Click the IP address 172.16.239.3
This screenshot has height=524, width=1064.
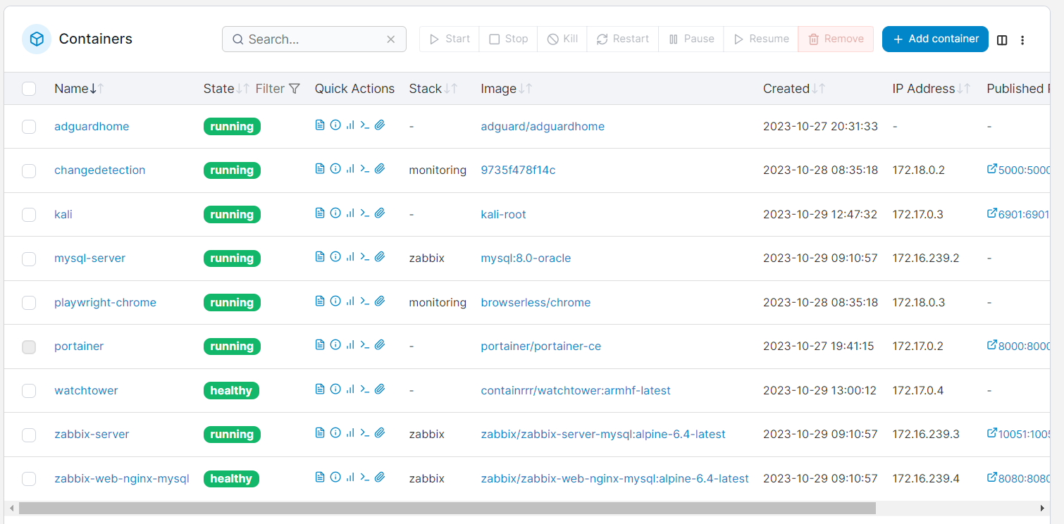pyautogui.click(x=926, y=435)
